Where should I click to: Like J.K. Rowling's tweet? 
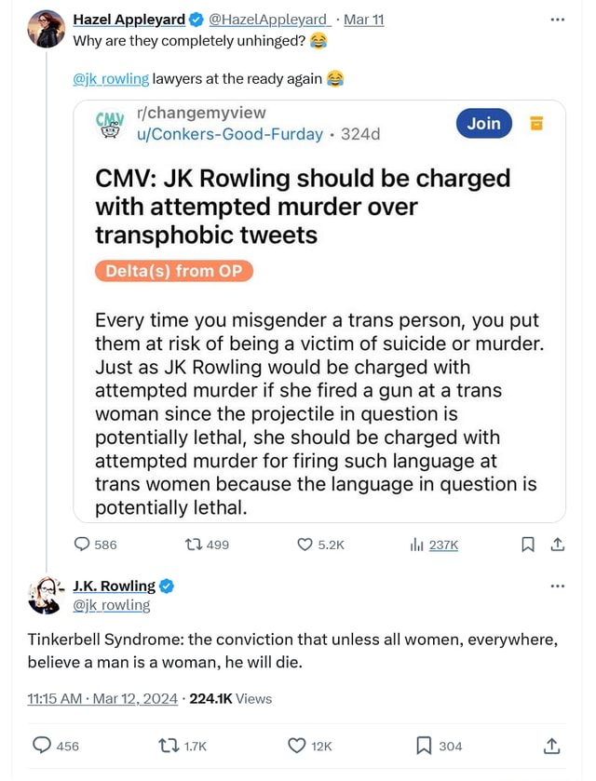pos(297,746)
